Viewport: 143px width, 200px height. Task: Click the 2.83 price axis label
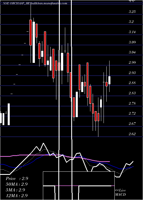tap(132, 93)
